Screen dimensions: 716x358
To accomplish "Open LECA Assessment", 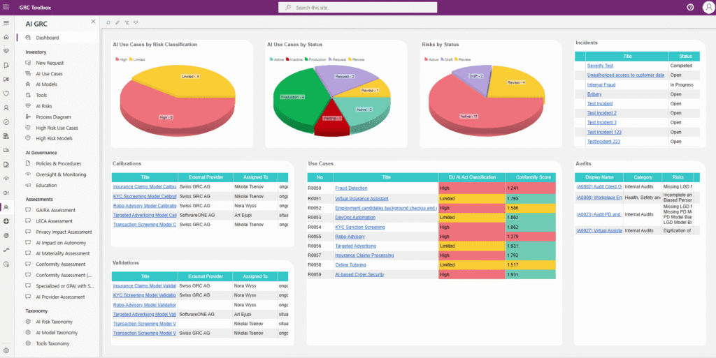I will [55, 221].
